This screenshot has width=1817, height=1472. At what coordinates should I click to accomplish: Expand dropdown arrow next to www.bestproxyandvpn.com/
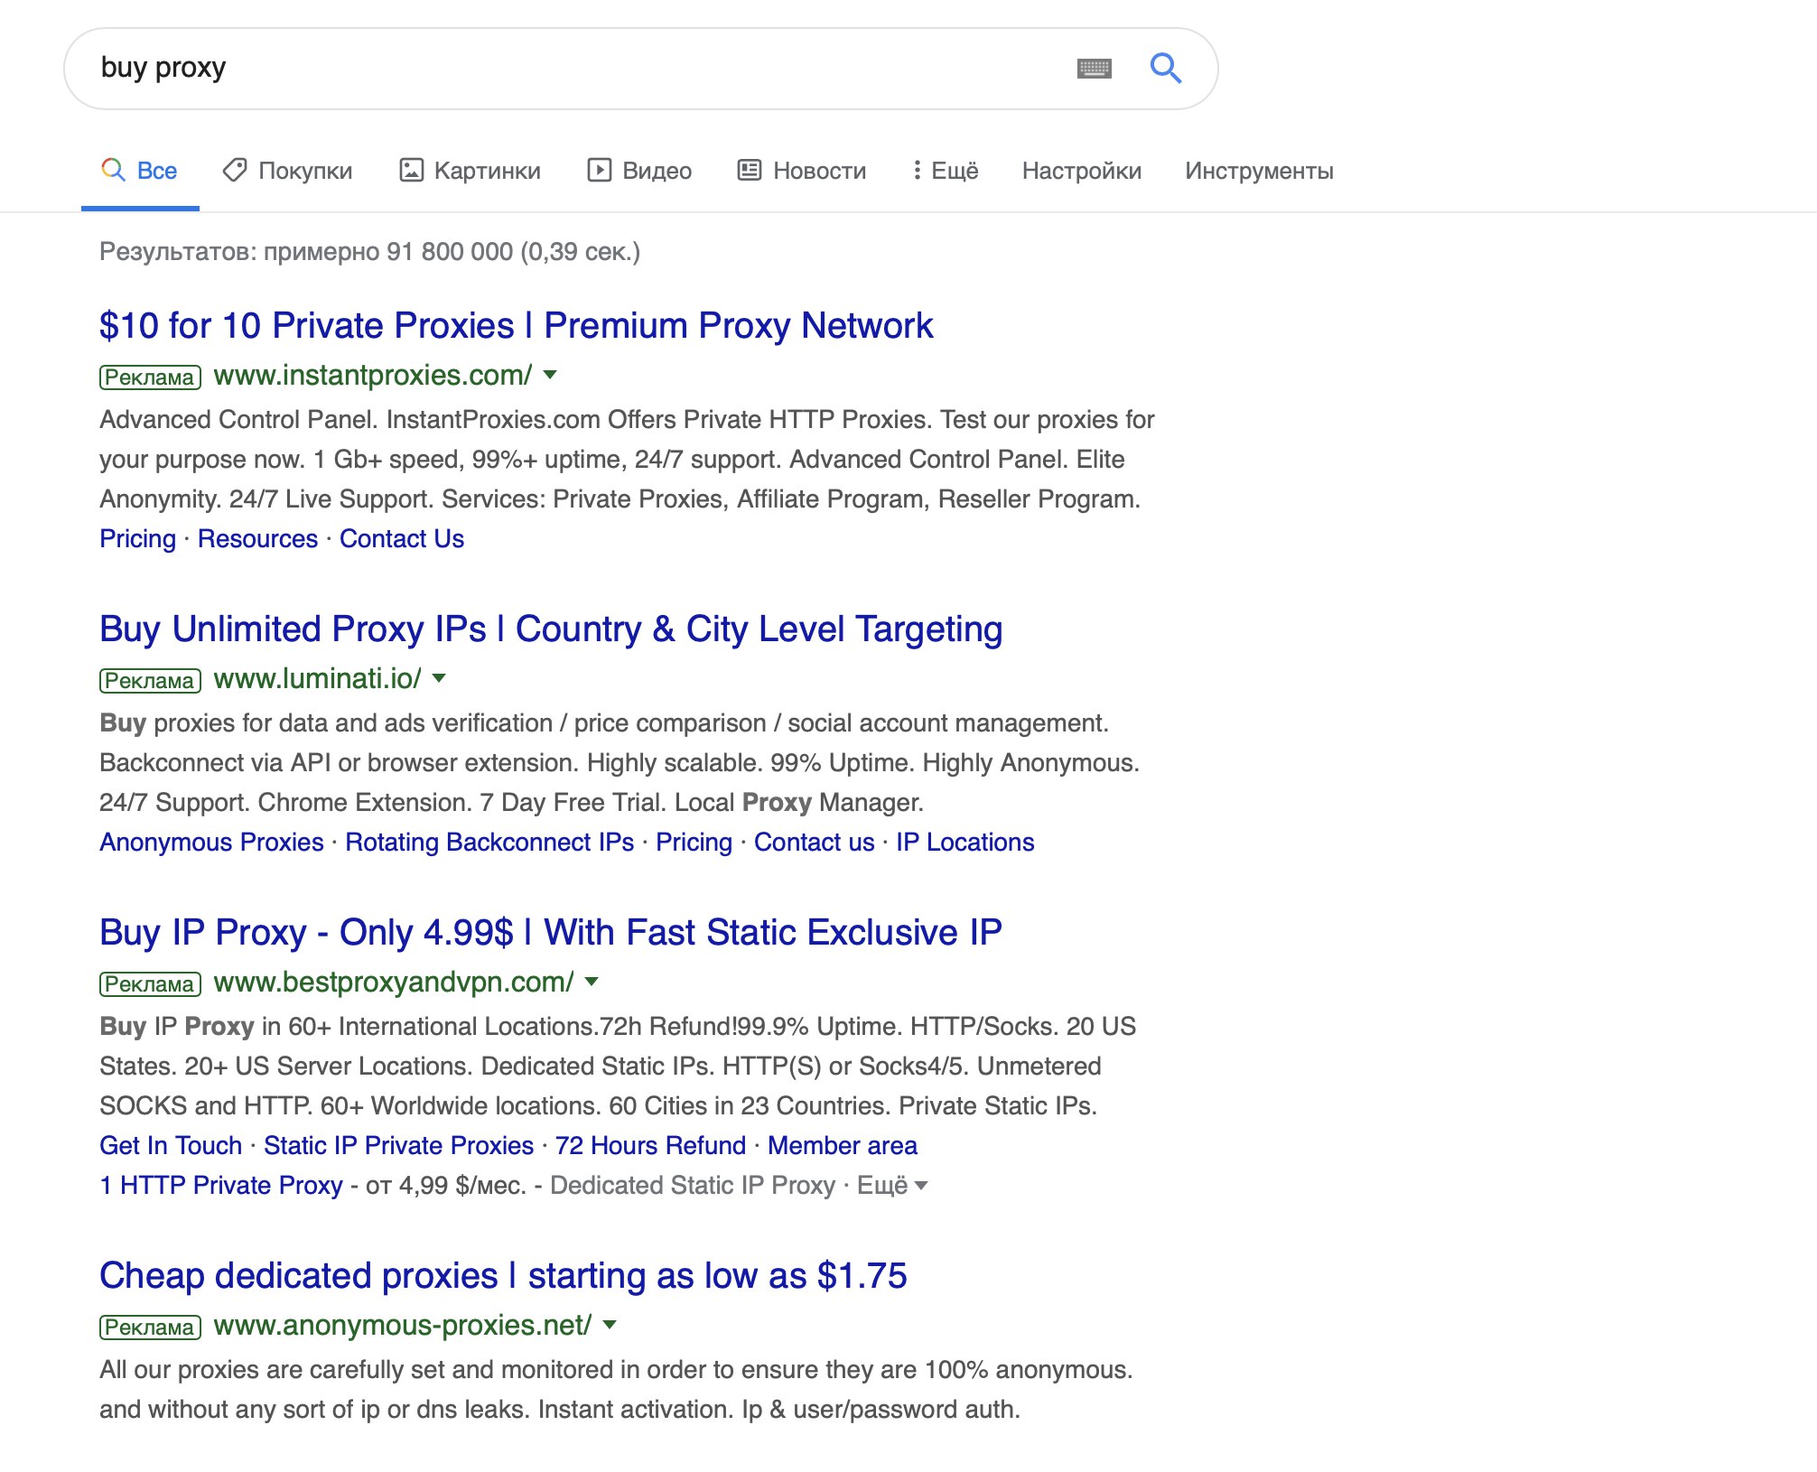(592, 982)
